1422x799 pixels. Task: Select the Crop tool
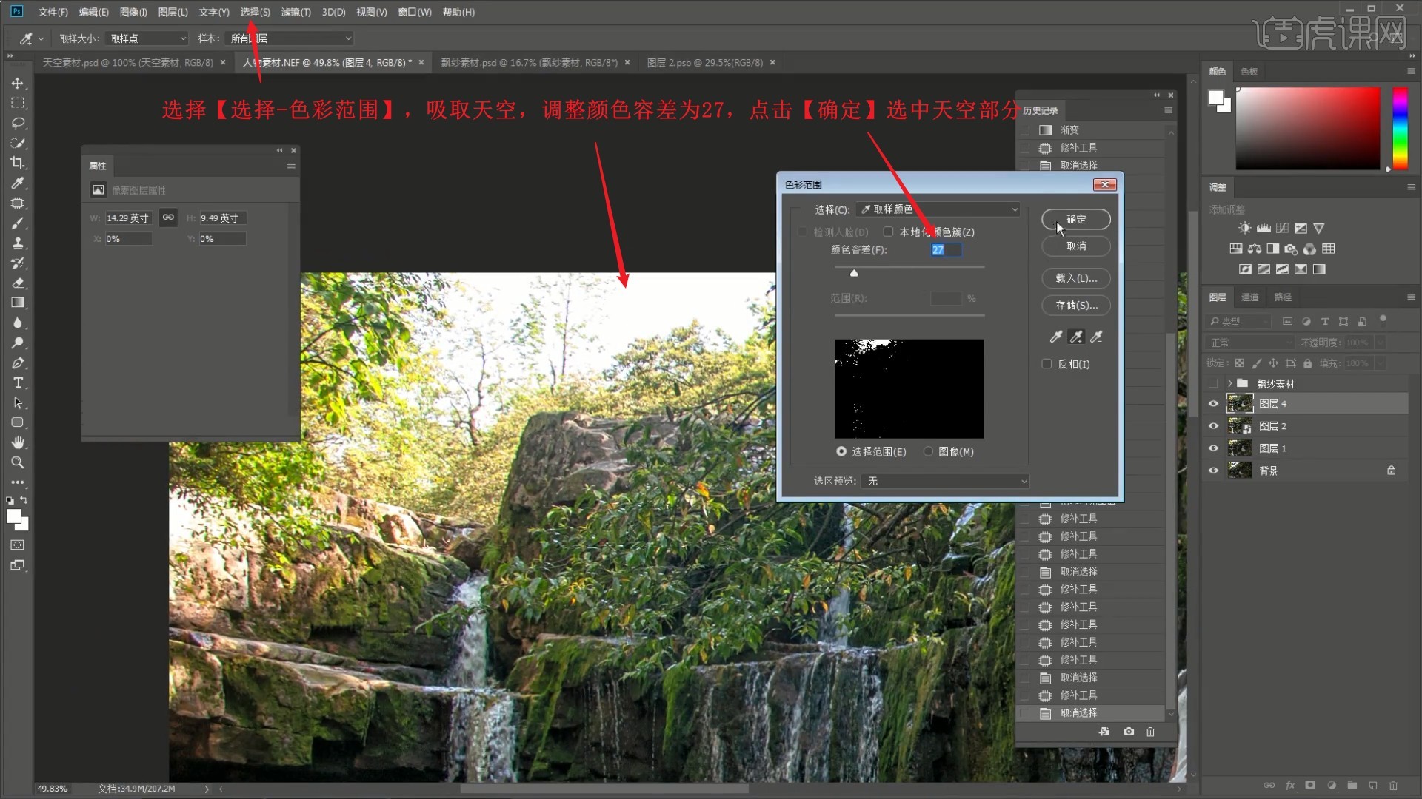pos(18,163)
